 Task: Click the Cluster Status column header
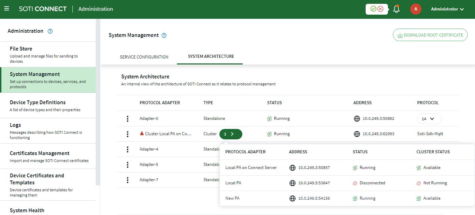pos(433,152)
